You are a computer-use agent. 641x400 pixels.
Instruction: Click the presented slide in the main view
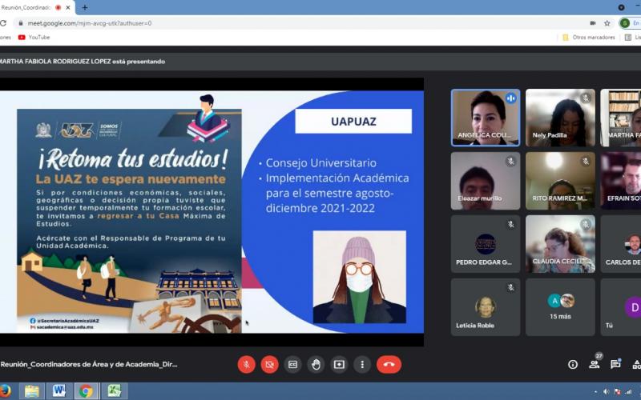[x=212, y=212]
